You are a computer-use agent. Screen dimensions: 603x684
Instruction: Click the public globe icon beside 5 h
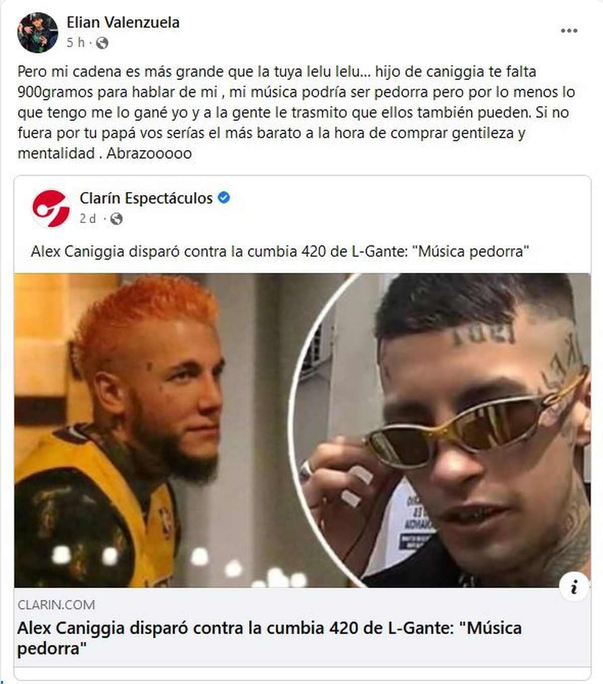[x=102, y=43]
